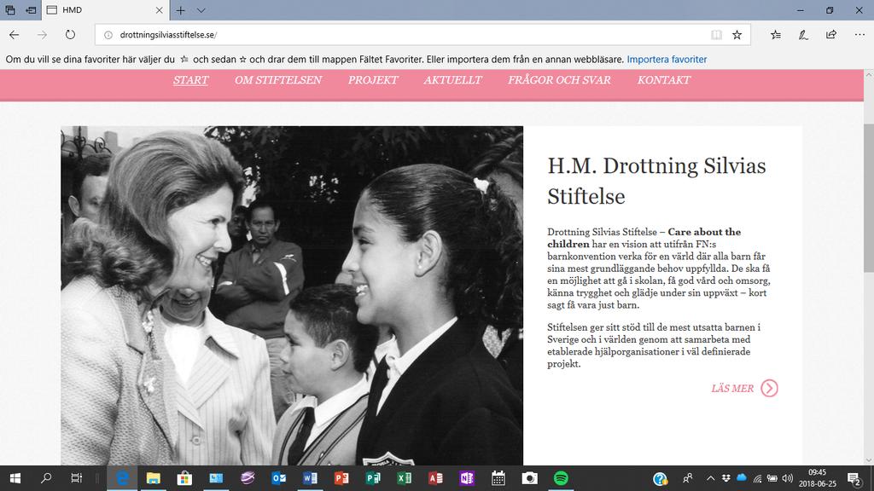Click LÄS MER link
The width and height of the screenshot is (874, 491).
[732, 389]
